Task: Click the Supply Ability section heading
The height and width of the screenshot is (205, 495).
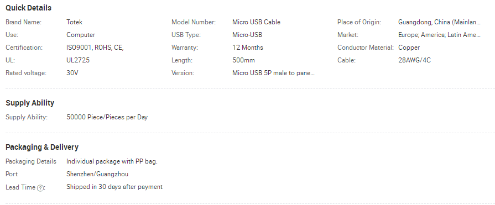Action: coord(30,103)
